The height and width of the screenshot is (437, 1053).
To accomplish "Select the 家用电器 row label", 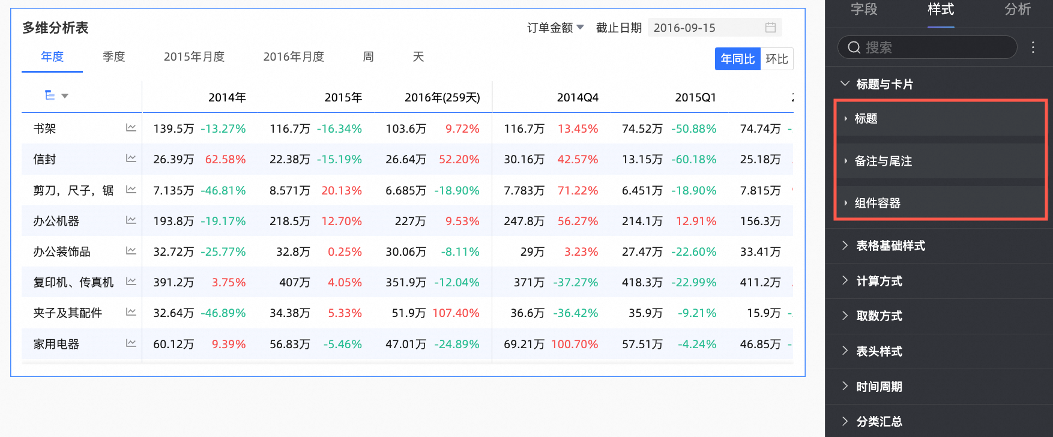I will 56,344.
